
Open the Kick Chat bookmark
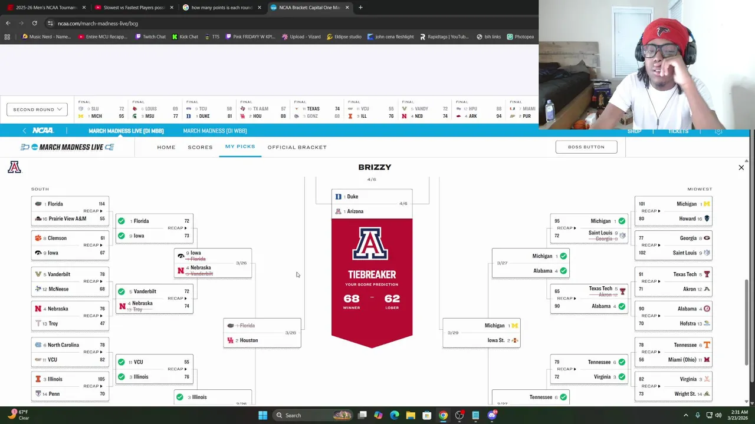click(185, 37)
